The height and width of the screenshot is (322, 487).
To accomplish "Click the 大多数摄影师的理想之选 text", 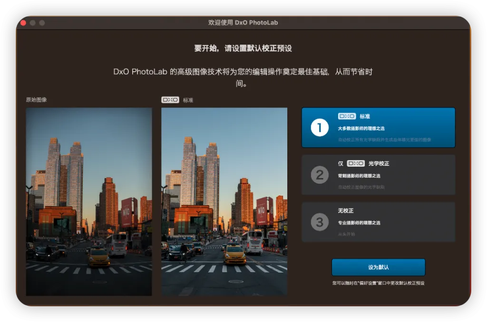I will pos(361,128).
